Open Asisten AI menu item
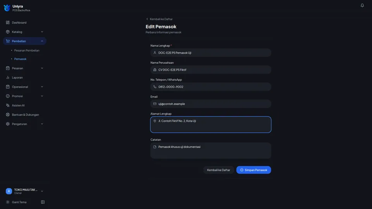 25,105
